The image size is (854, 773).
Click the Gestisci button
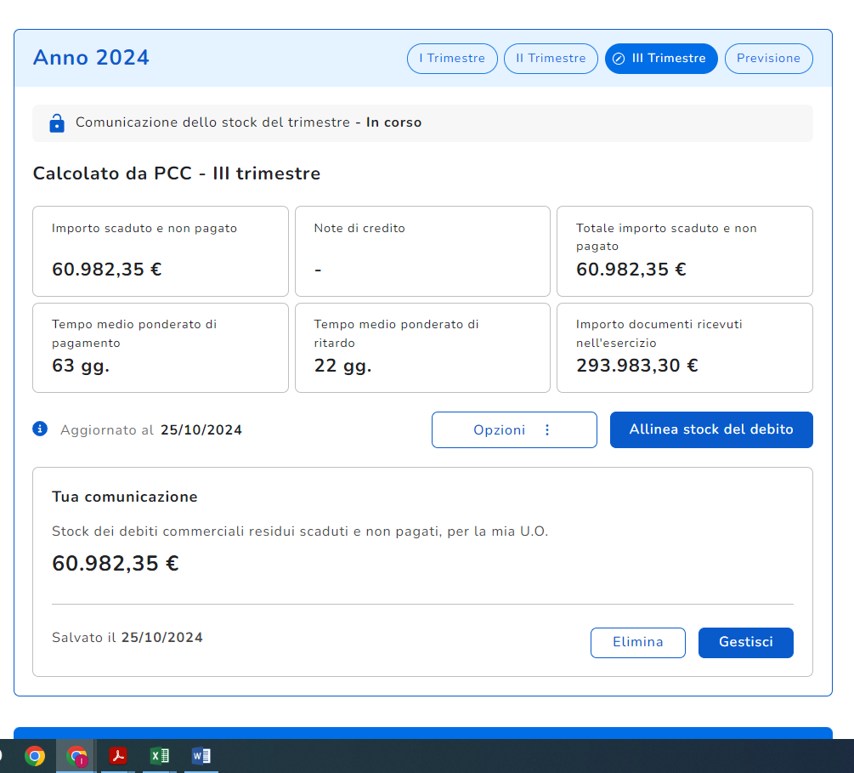pos(745,642)
